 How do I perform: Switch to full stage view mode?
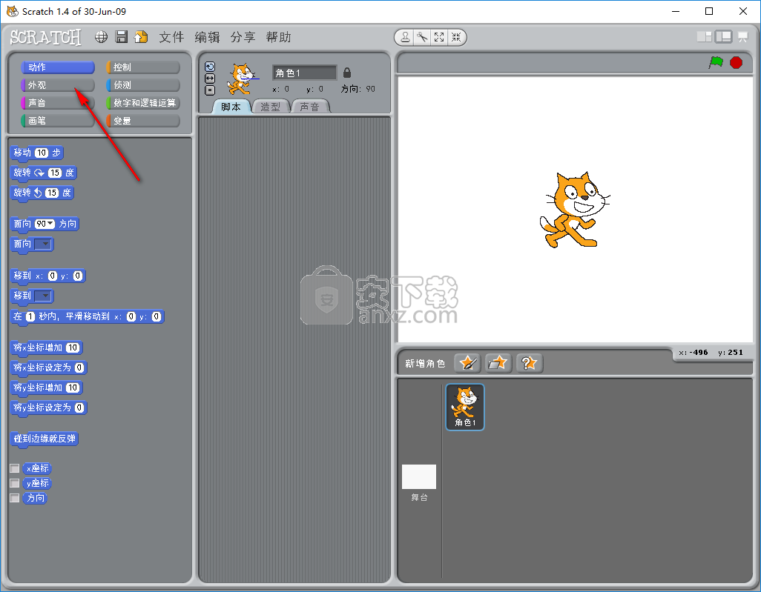[724, 37]
